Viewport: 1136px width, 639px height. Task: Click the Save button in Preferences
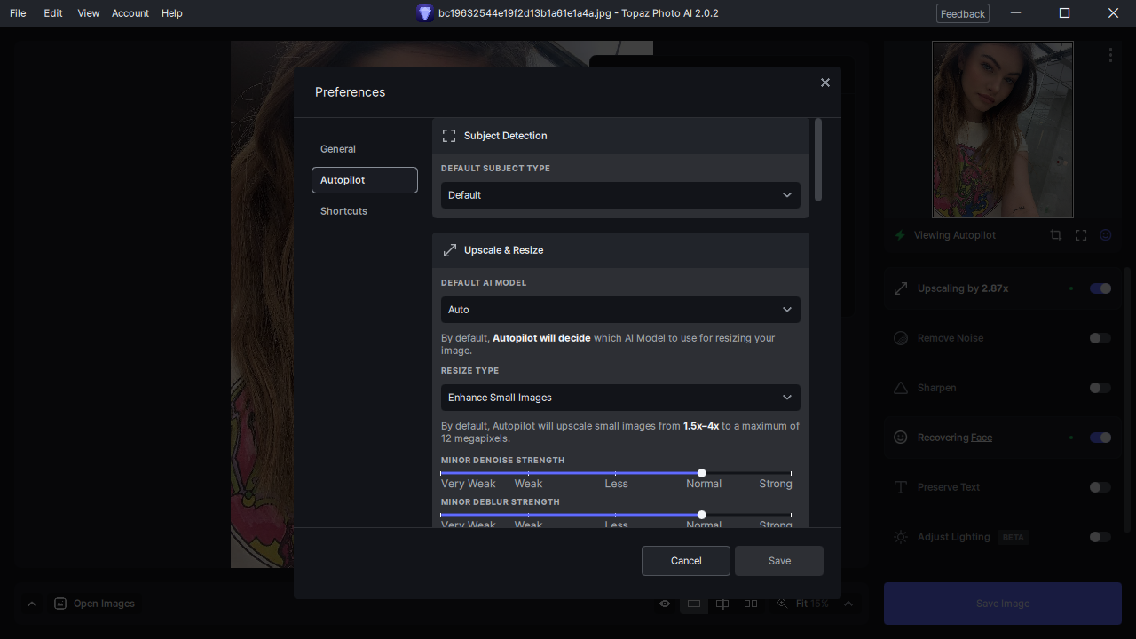click(779, 561)
